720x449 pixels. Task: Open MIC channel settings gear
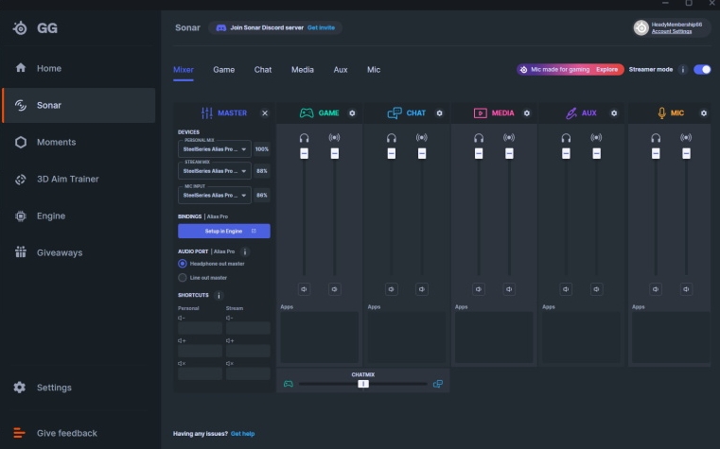[704, 112]
